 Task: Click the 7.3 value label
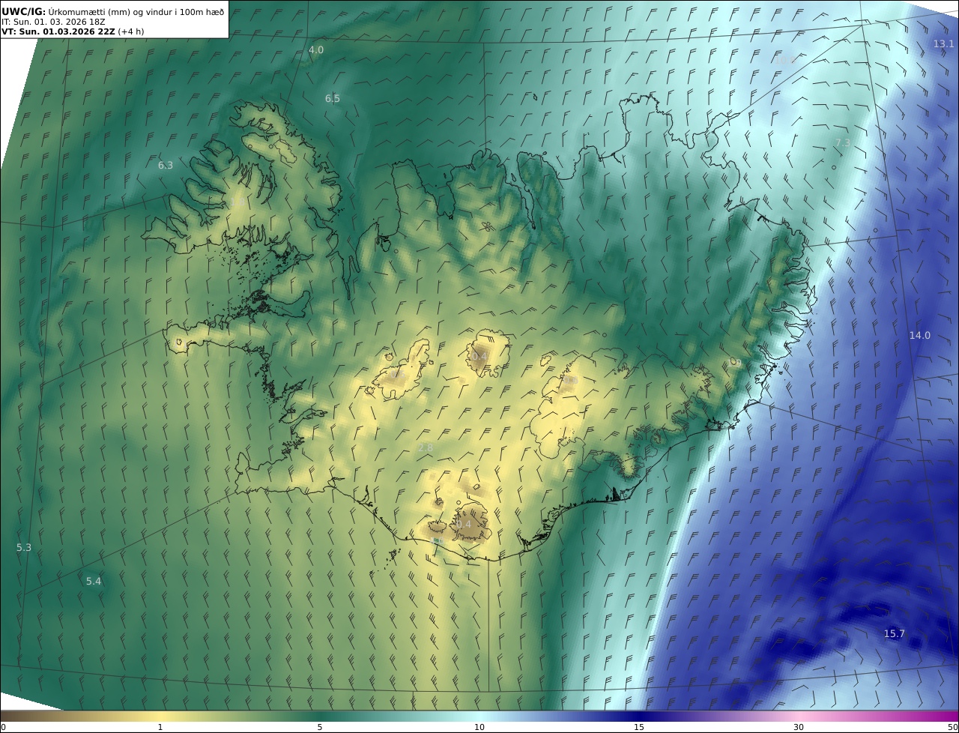tap(843, 143)
